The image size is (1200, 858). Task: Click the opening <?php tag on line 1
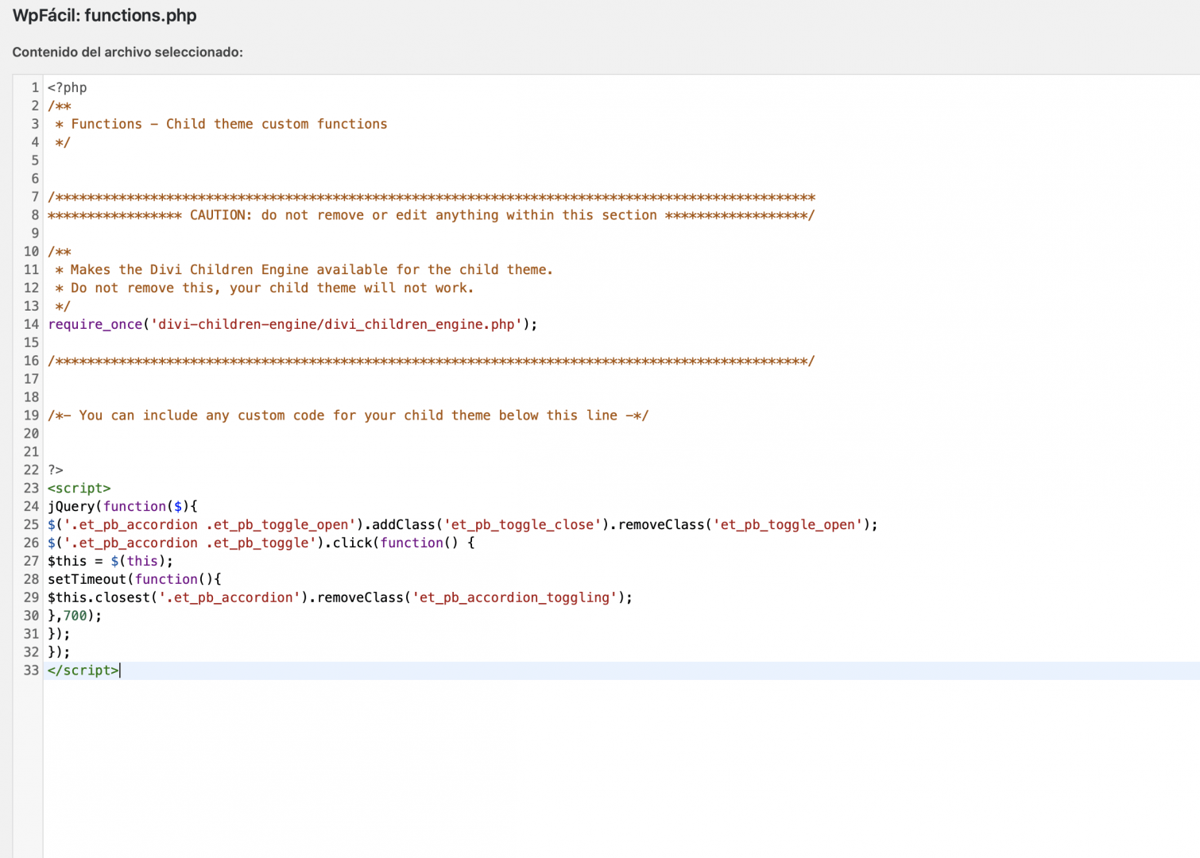pos(68,87)
